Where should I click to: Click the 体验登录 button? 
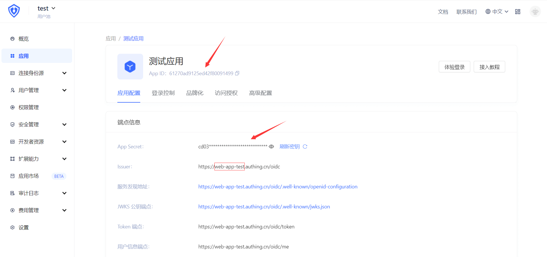point(455,67)
